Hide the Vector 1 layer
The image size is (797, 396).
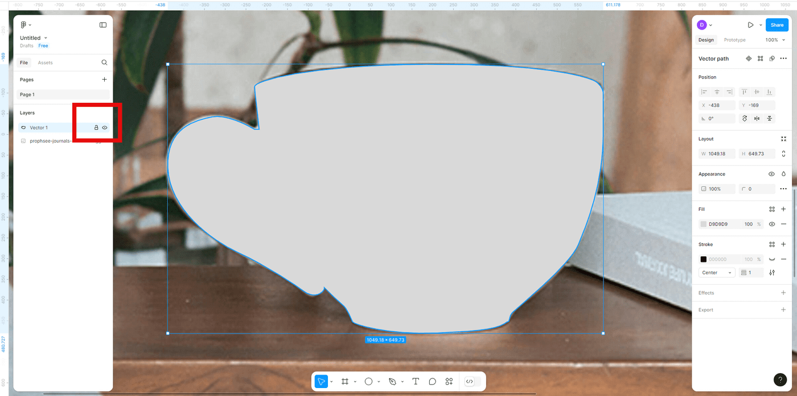(x=105, y=128)
